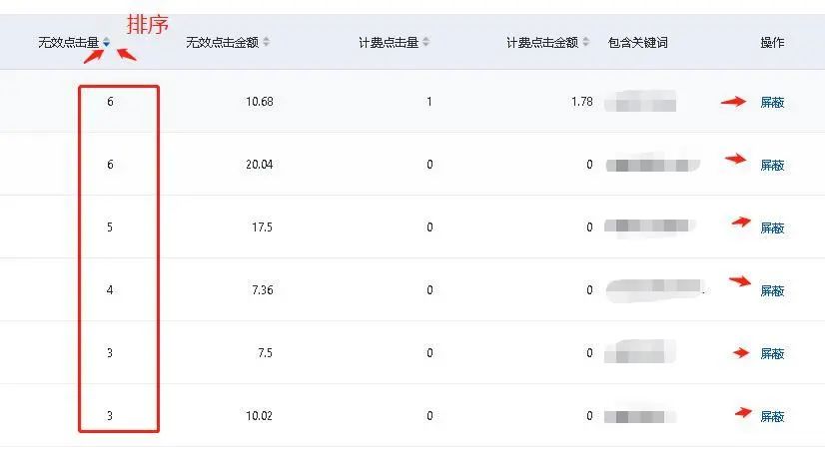Block the keyword in the 20.04 row
The width and height of the screenshot is (825, 454).
click(772, 165)
